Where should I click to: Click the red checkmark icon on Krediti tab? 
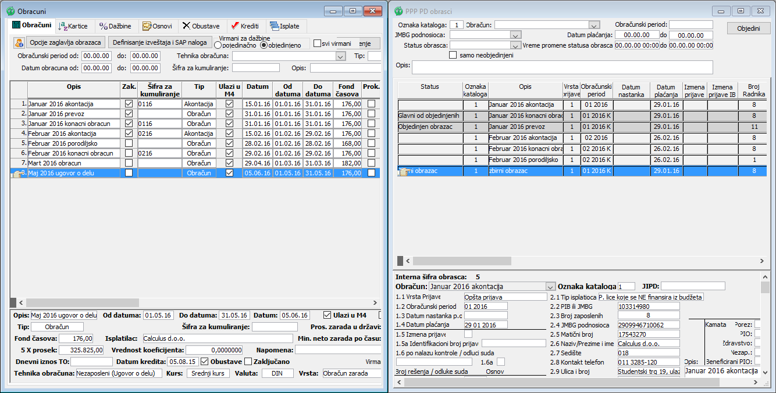click(x=234, y=26)
